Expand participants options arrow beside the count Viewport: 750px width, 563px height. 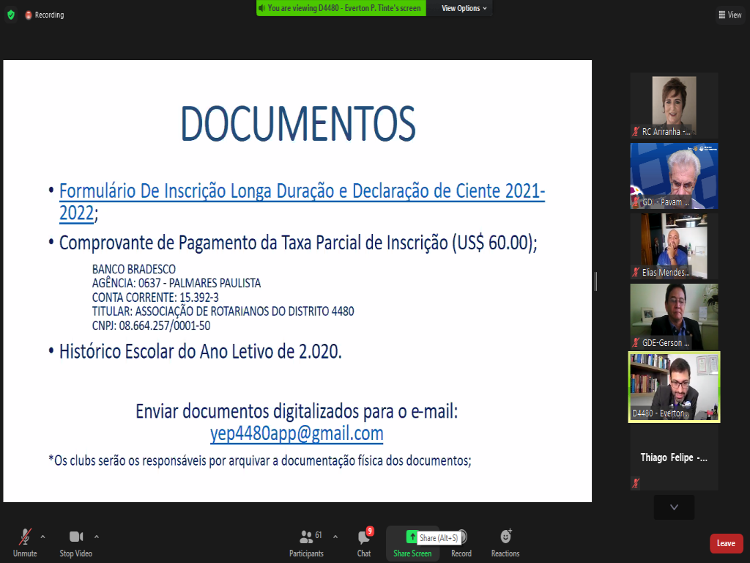coord(336,536)
